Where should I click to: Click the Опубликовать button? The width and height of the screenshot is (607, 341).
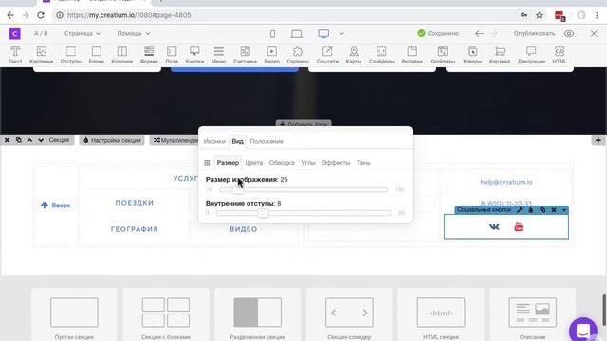pos(534,34)
